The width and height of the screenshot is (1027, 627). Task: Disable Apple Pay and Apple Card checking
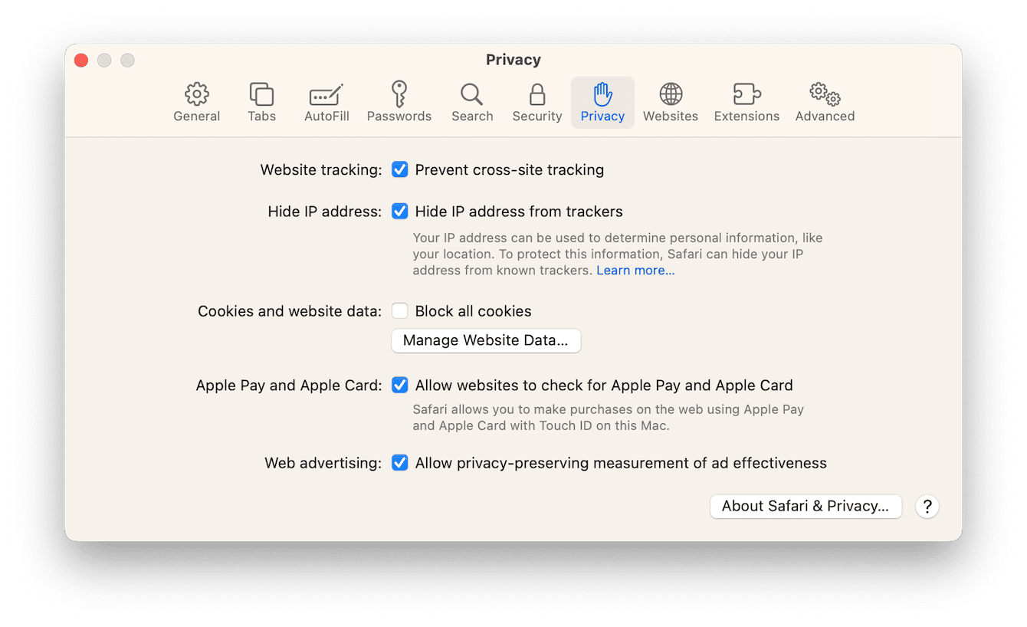pyautogui.click(x=399, y=385)
